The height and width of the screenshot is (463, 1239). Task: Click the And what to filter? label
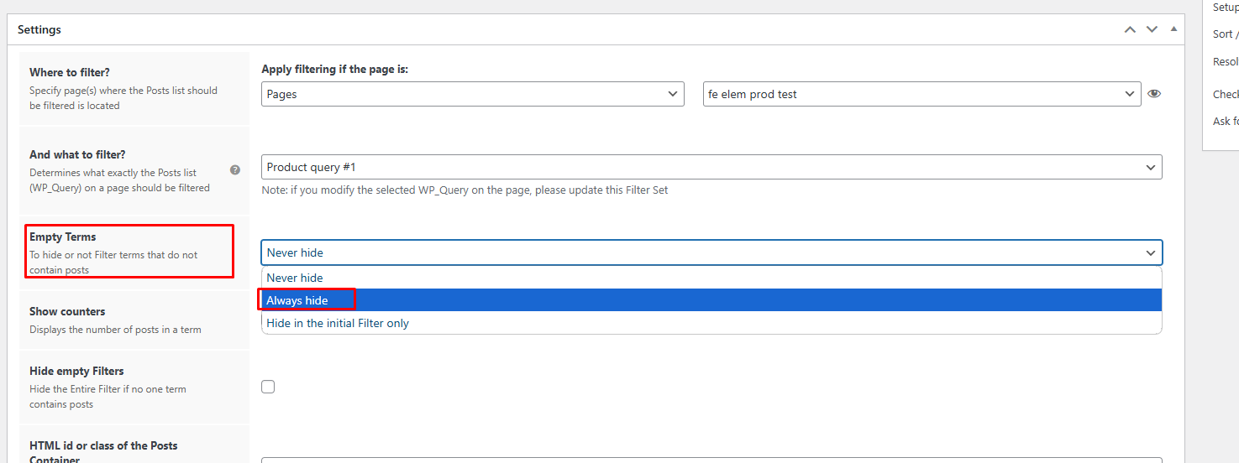tap(77, 154)
